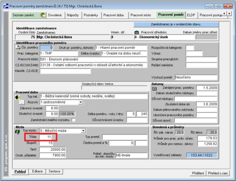Click the Třída field showing 11
Screen dimensions: 236x181
point(46,137)
